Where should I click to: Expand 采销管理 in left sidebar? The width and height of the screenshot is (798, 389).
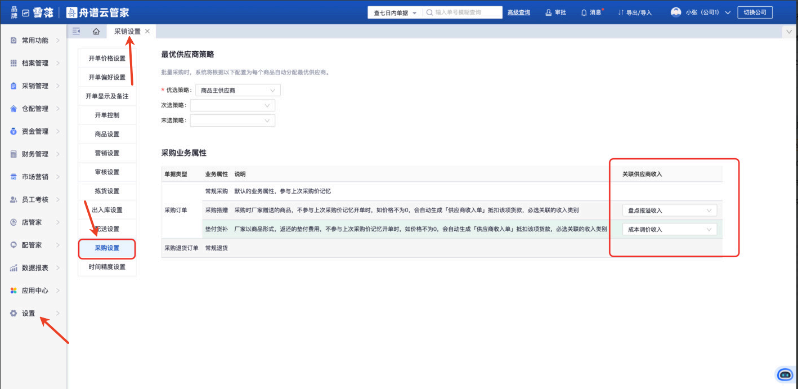(x=35, y=86)
